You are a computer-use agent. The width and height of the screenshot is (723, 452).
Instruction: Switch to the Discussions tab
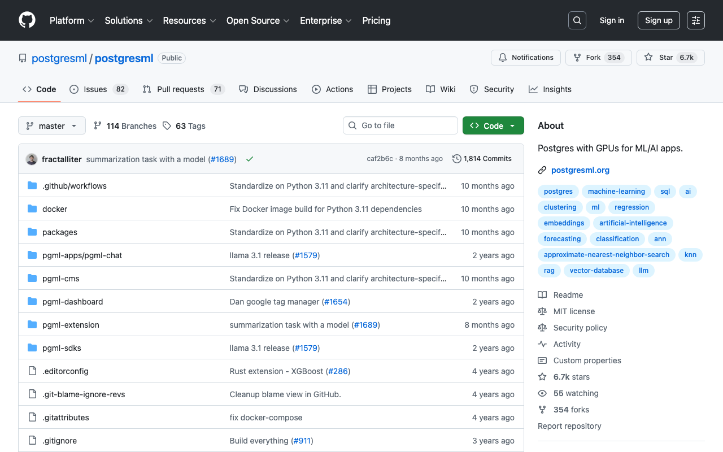[268, 89]
